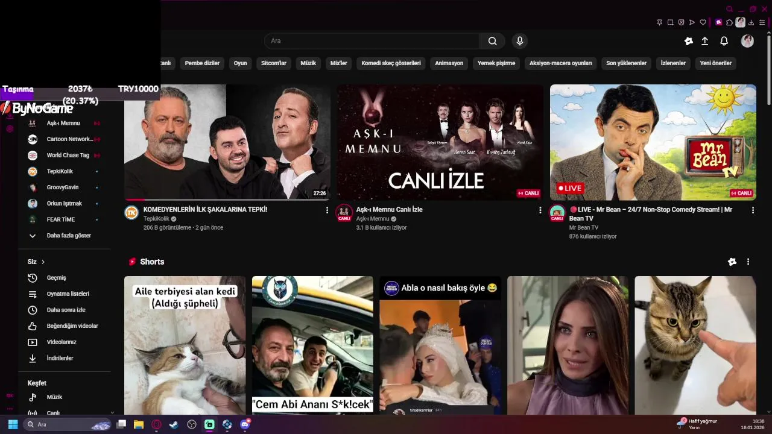This screenshot has height=434, width=772.
Task: Select İzlenenler filter chip
Action: (x=673, y=63)
